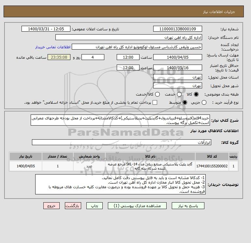This screenshot has width=251, height=243.
Task: Click the remaining days field showing 4
Action: [x=93, y=57]
